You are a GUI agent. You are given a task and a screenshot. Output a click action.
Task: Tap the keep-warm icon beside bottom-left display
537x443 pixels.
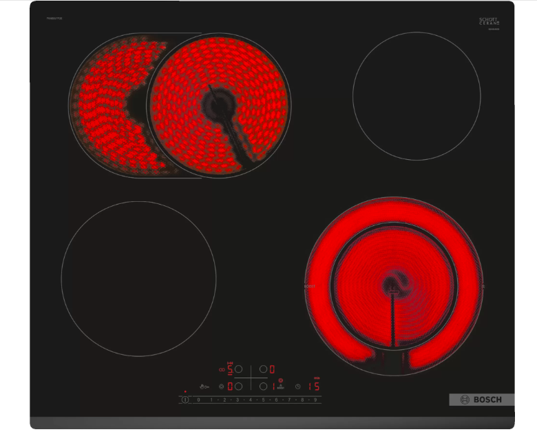221,387
